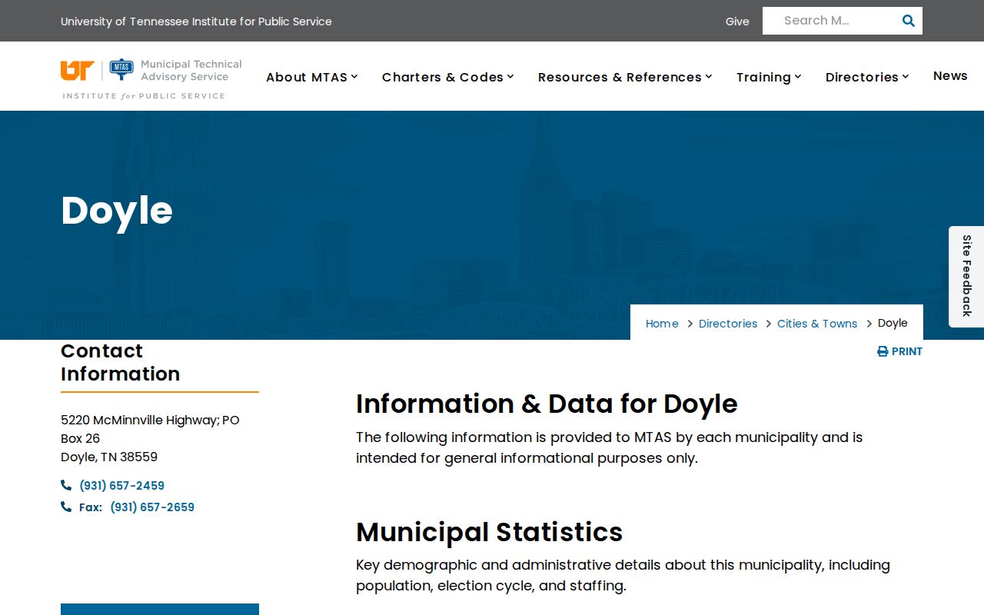The width and height of the screenshot is (984, 615).
Task: Click the phone icon by (931) 657-2459
Action: (x=66, y=485)
